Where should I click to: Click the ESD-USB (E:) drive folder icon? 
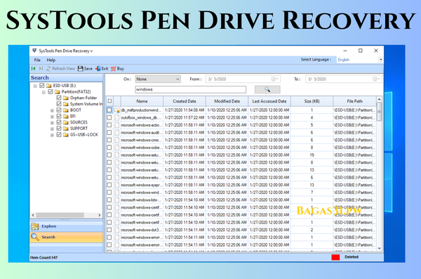(48, 86)
